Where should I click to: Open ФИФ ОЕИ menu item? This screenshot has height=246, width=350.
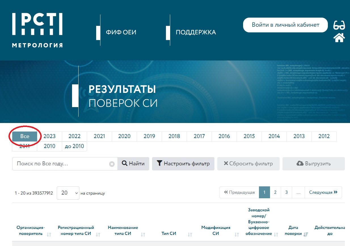coord(121,32)
